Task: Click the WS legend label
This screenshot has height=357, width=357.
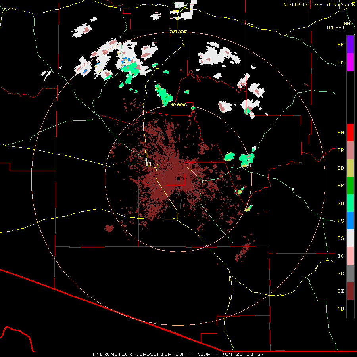Action: 340,221
